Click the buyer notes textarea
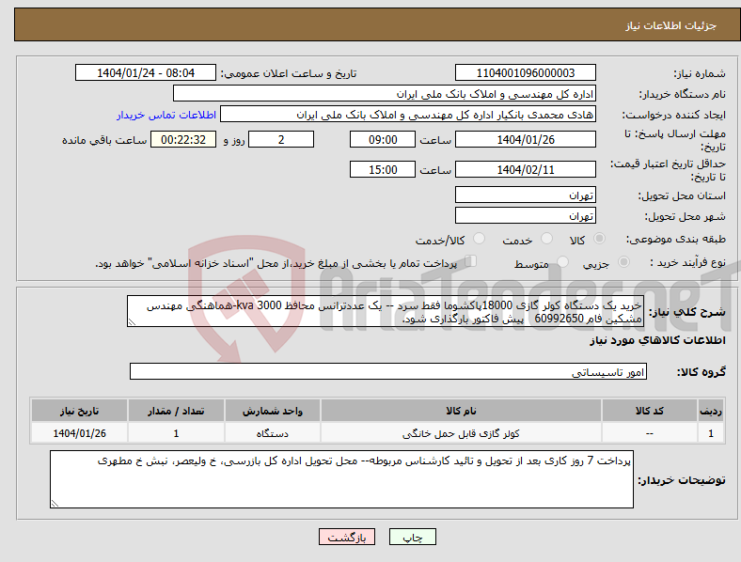The height and width of the screenshot is (562, 741). pos(341,479)
